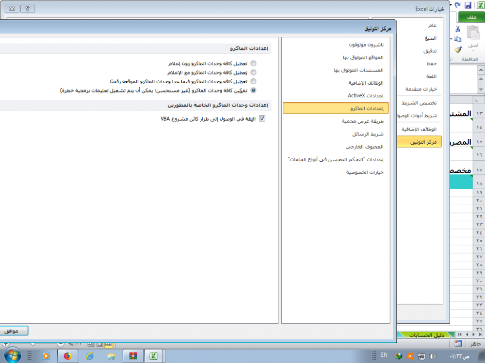Switch to 'دليل الحسابات' sheet tab

pos(426,335)
